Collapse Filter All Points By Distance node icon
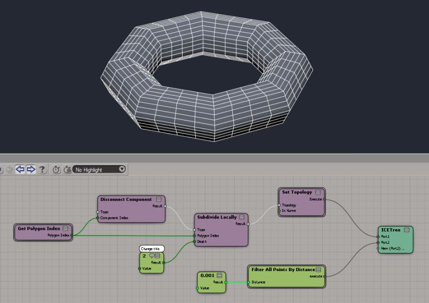Viewport: 429px width, 303px height. (318, 270)
